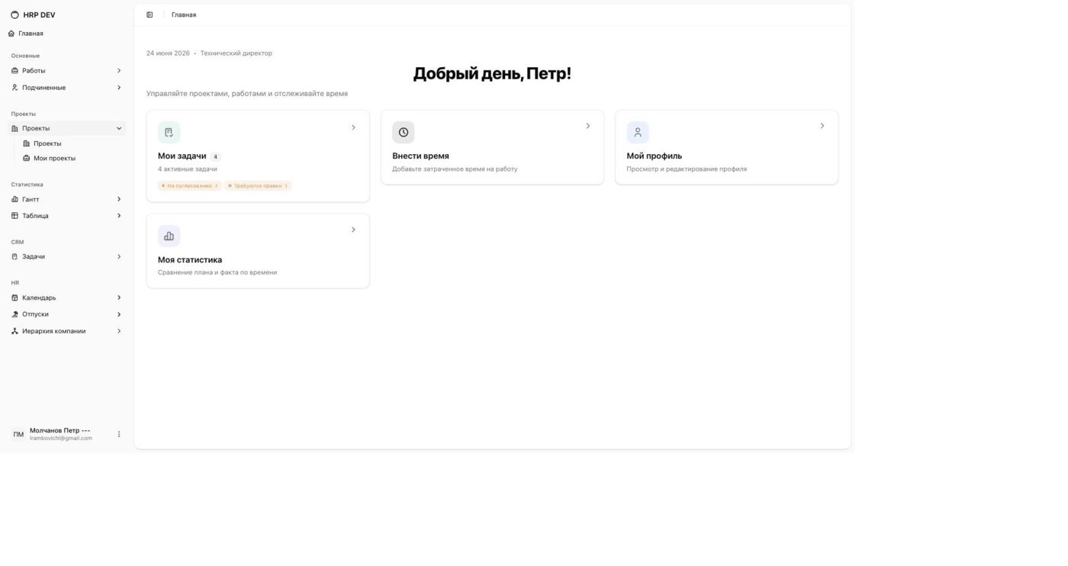The height and width of the screenshot is (566, 1068).
Task: Click the user icon in Мой профиль card
Action: (638, 132)
